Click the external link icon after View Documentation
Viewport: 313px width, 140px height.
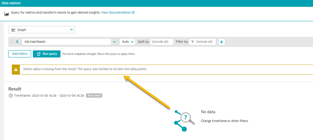pos(133,13)
